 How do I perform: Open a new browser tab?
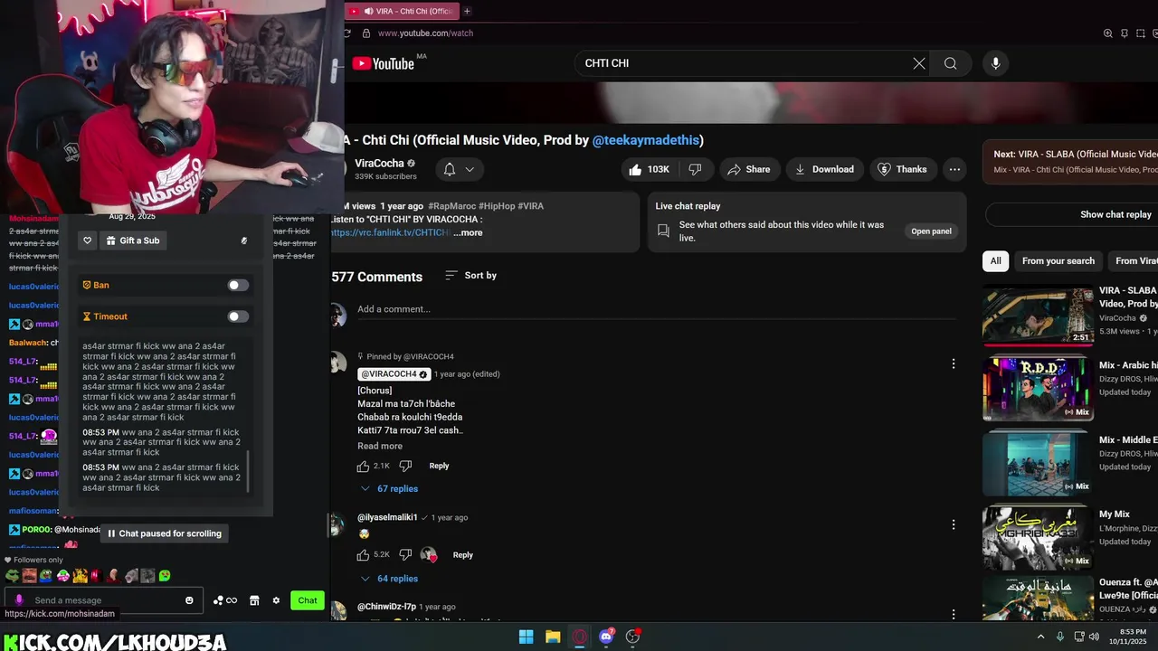467,11
